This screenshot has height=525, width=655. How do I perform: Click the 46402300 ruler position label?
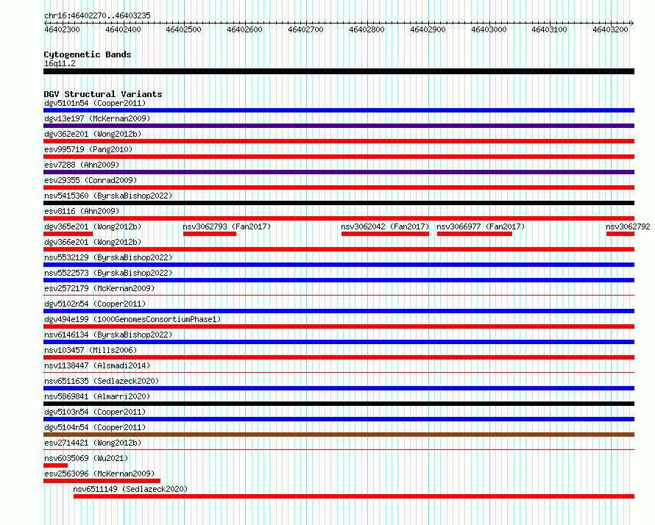(62, 29)
